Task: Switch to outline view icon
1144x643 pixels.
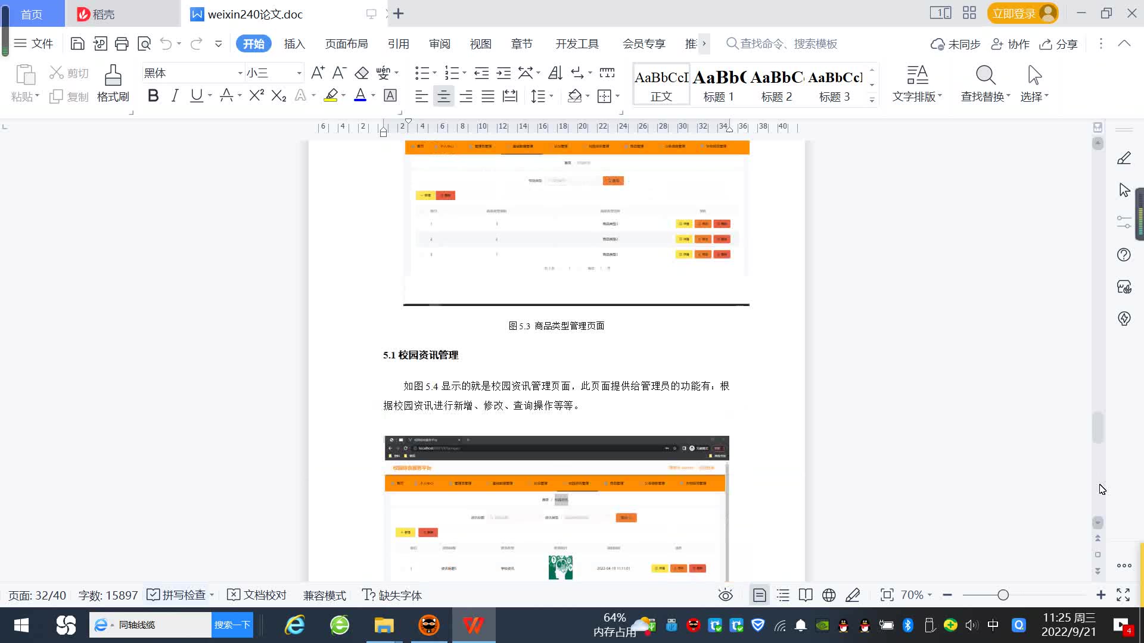Action: (x=783, y=595)
